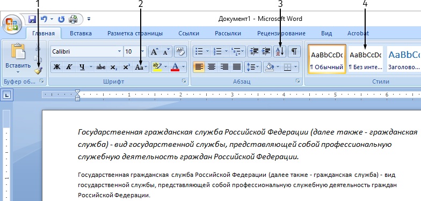The width and height of the screenshot is (421, 201).
Task: Expand the Шрифт dialog launcher
Action: pyautogui.click(x=184, y=81)
